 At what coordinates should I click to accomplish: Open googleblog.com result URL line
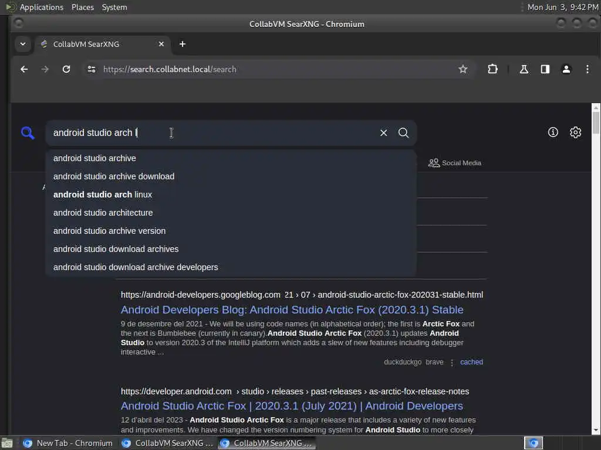302,295
